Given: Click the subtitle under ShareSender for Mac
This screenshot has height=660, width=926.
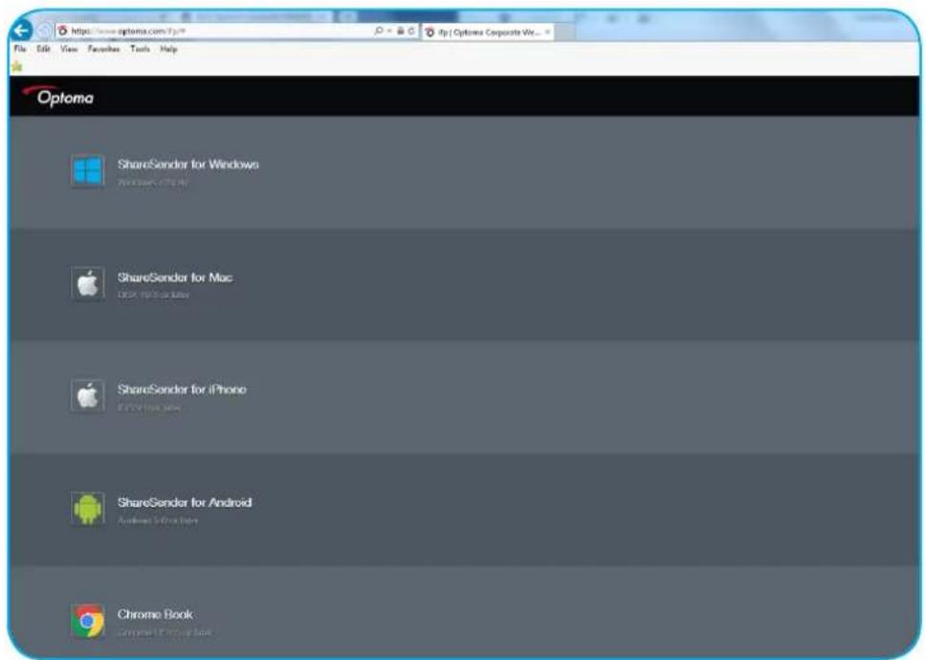Looking at the screenshot, I should coord(154,295).
